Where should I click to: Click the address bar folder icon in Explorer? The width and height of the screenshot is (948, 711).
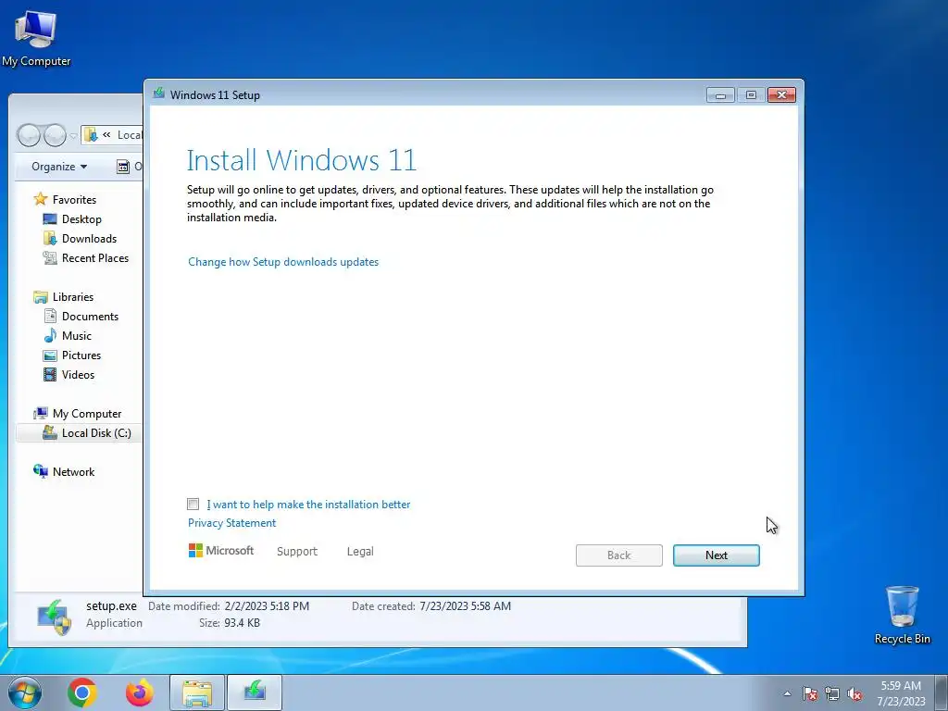91,134
